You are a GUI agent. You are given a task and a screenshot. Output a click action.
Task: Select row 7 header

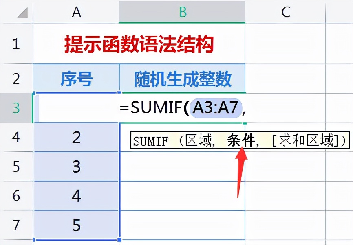[16, 225]
